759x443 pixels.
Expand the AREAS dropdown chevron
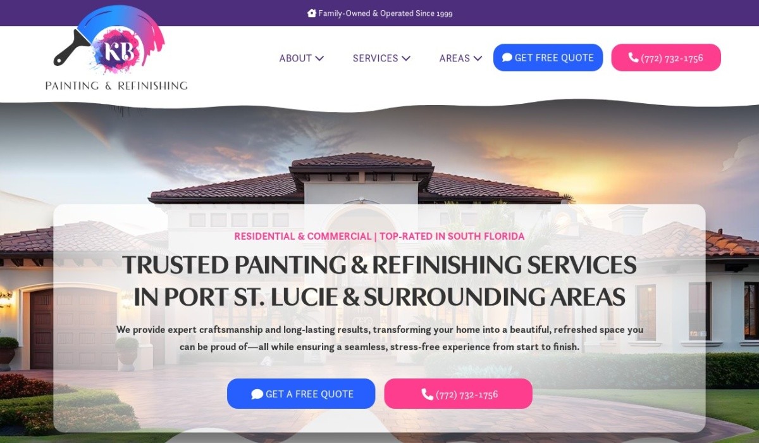pyautogui.click(x=478, y=58)
